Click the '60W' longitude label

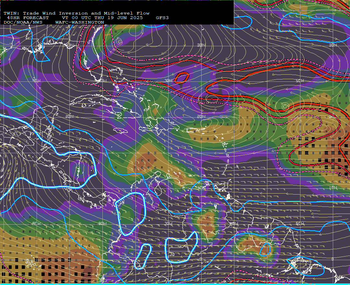click(x=234, y=223)
